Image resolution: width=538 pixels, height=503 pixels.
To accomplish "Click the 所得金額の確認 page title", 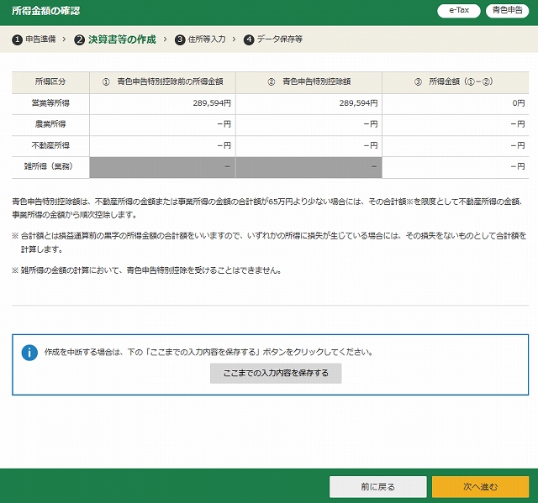I will 46,11.
